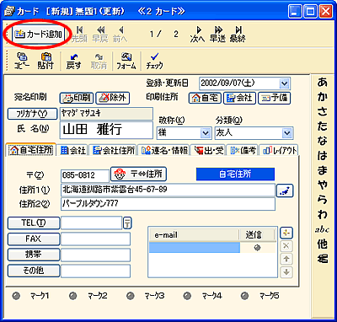Image resolution: width=337 pixels, height=322 pixels.
Task: Click the 住所1 address field
Action: coord(168,191)
